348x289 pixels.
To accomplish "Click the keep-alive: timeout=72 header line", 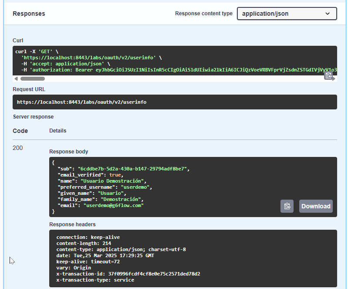I will click(88, 262).
